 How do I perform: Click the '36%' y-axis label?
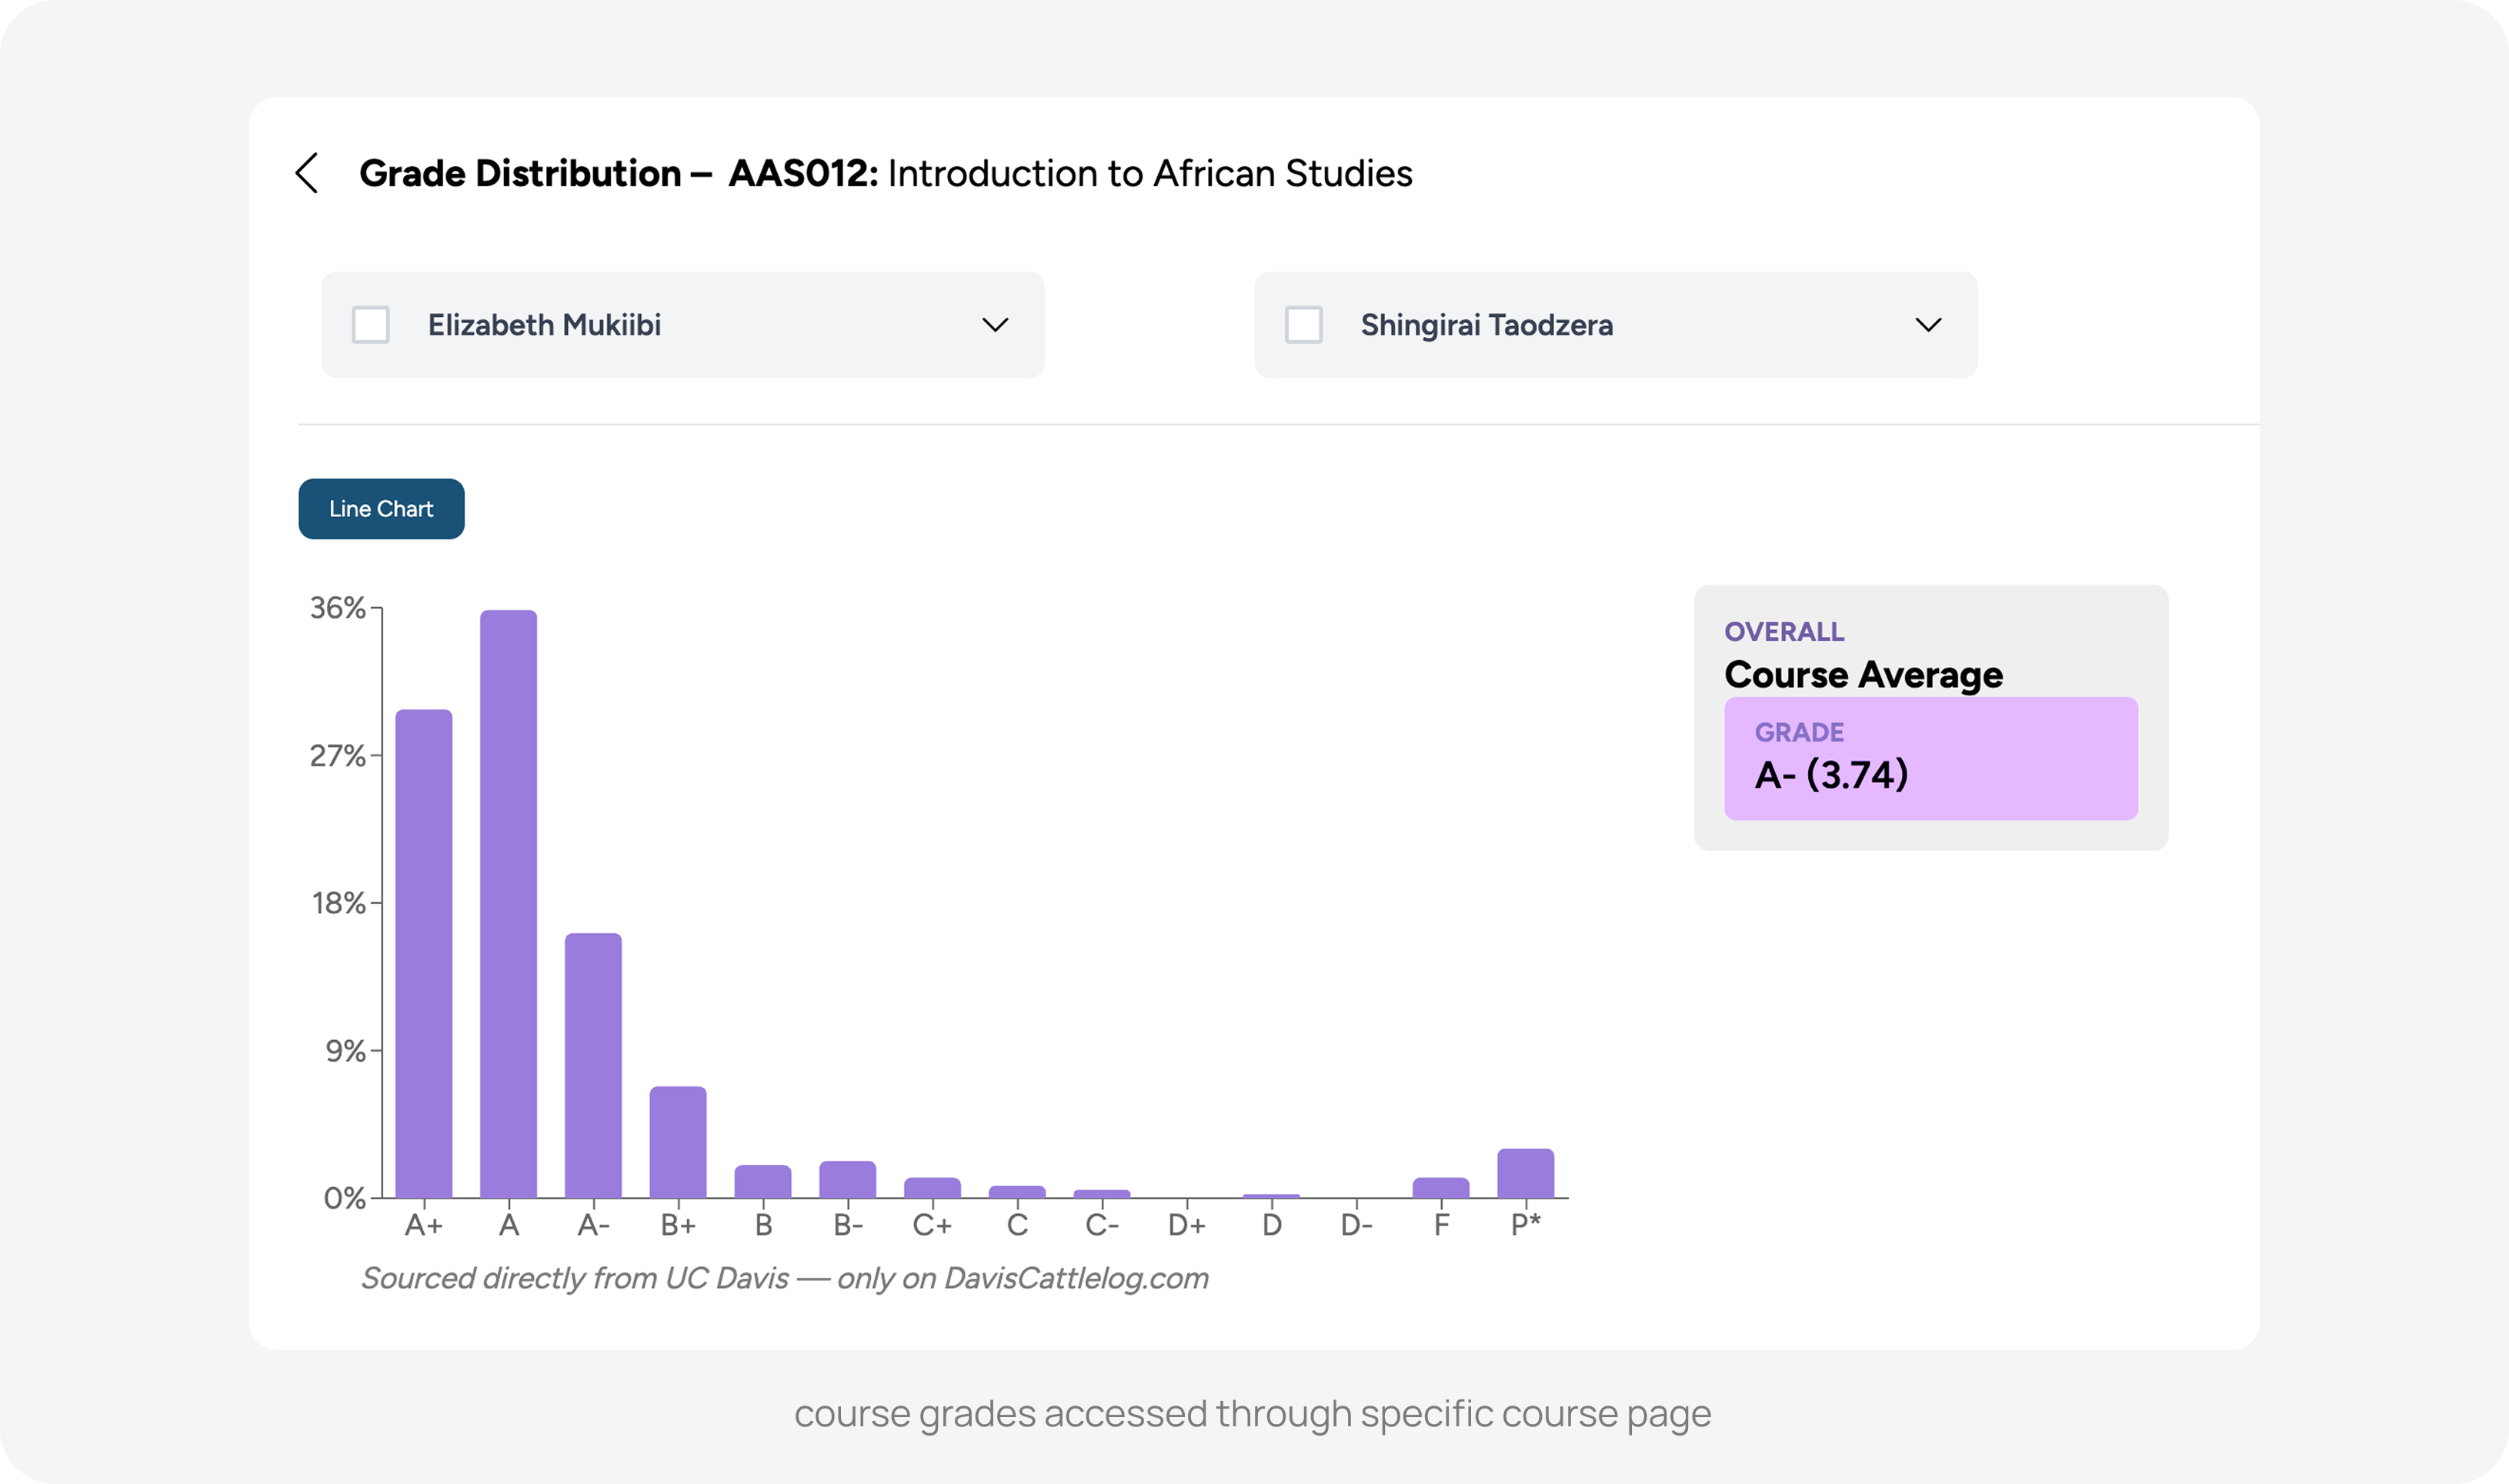338,608
